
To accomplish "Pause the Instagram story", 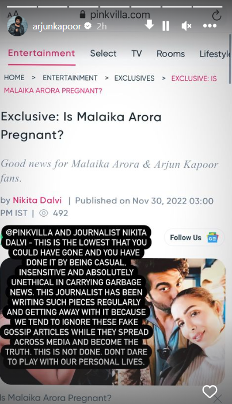I will click(166, 26).
